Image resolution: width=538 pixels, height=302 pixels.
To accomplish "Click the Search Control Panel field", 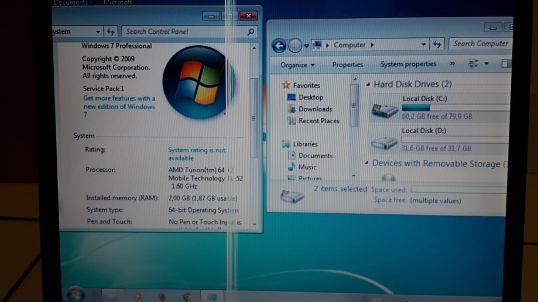I will [x=189, y=32].
